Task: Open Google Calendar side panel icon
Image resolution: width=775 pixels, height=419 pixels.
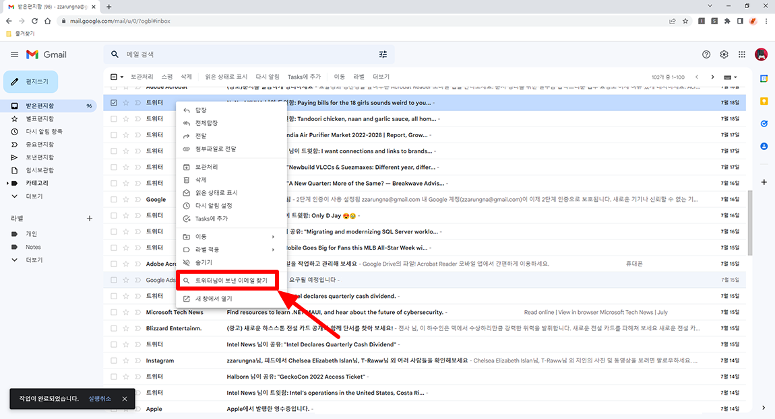Action: 764,79
